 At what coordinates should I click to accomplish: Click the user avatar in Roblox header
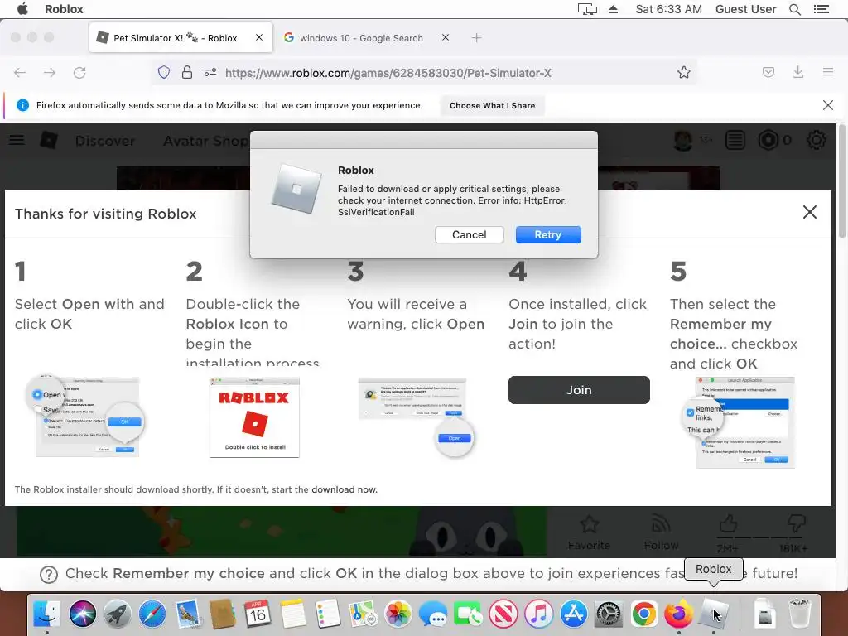pyautogui.click(x=683, y=140)
